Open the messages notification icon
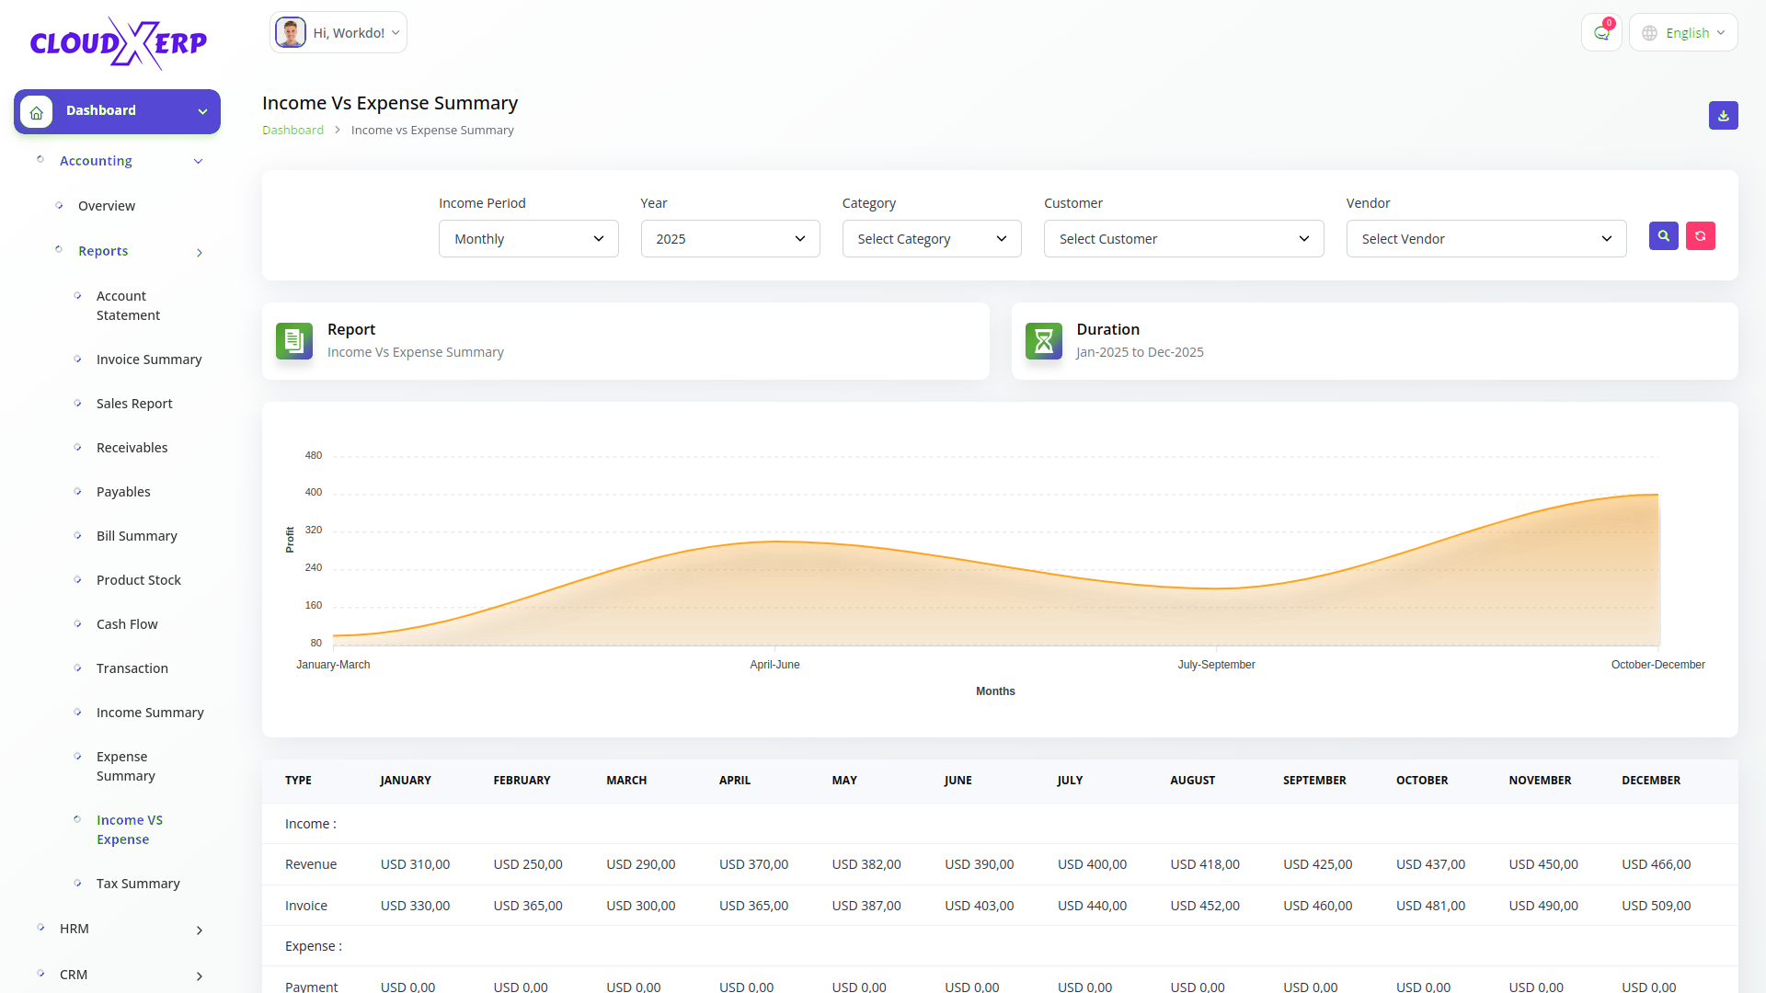This screenshot has width=1766, height=993. click(1601, 33)
